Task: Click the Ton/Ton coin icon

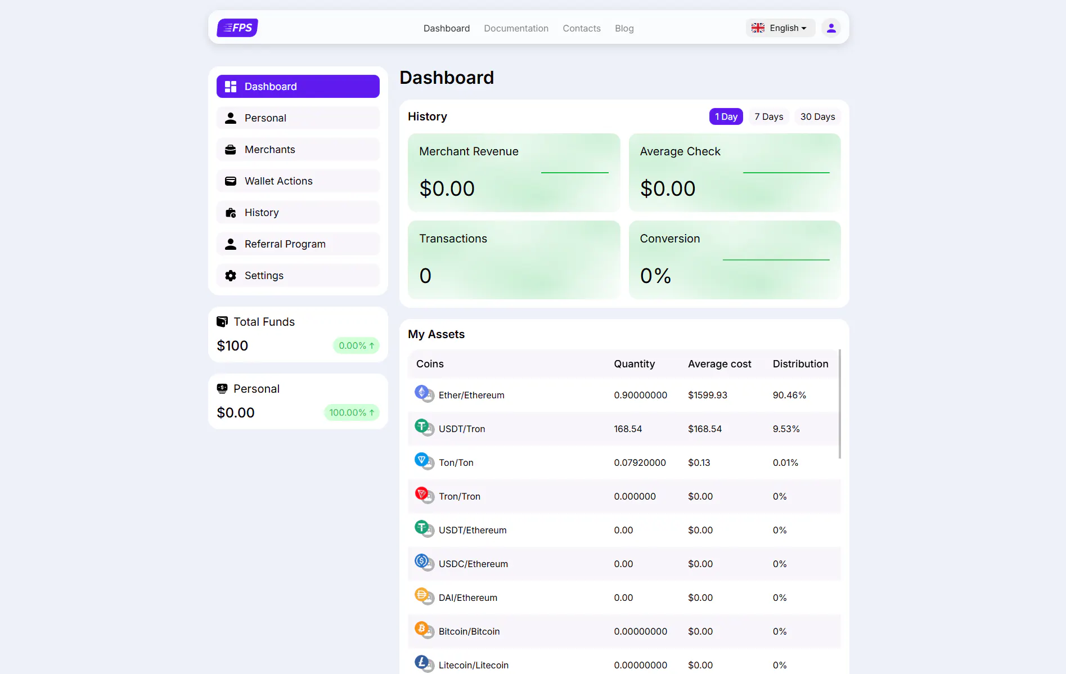Action: coord(424,461)
